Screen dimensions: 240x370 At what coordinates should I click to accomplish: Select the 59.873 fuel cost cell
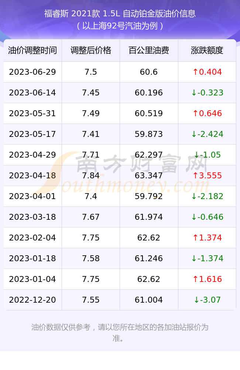point(149,134)
